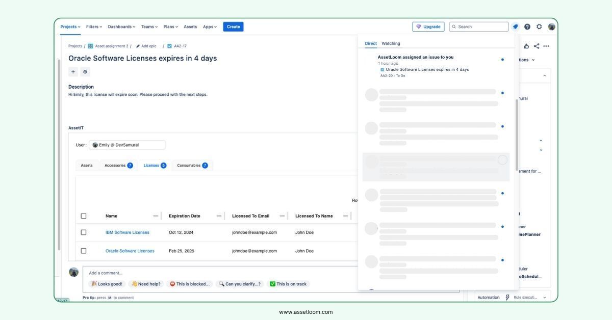This screenshot has height=320, width=612.
Task: Open the help question mark icon
Action: pyautogui.click(x=527, y=26)
